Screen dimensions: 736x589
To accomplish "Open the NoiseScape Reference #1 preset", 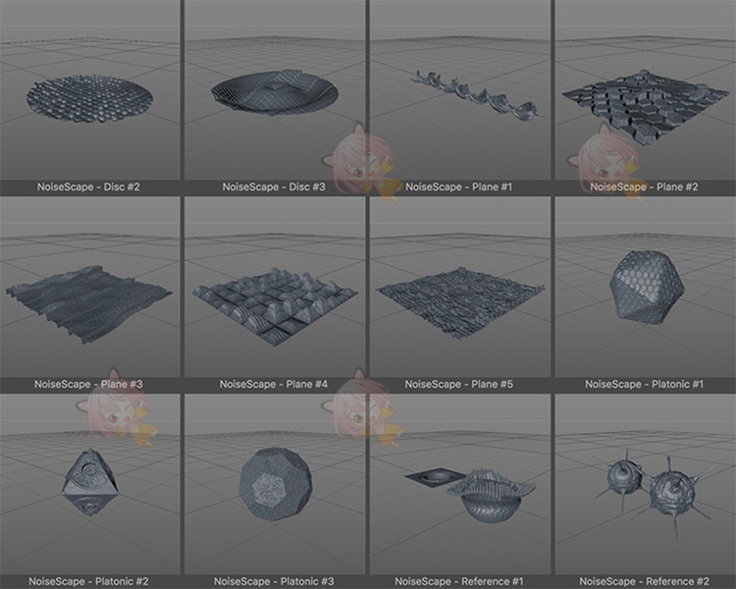I will pos(460,484).
